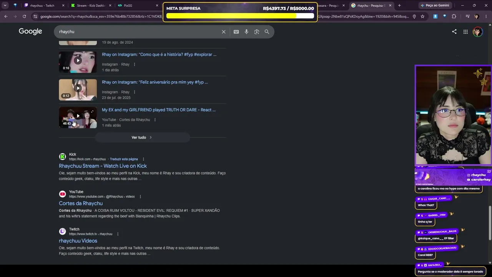Viewport: 492px width, 277px height.
Task: Open the media controls toolbar icon
Action: coord(467,17)
